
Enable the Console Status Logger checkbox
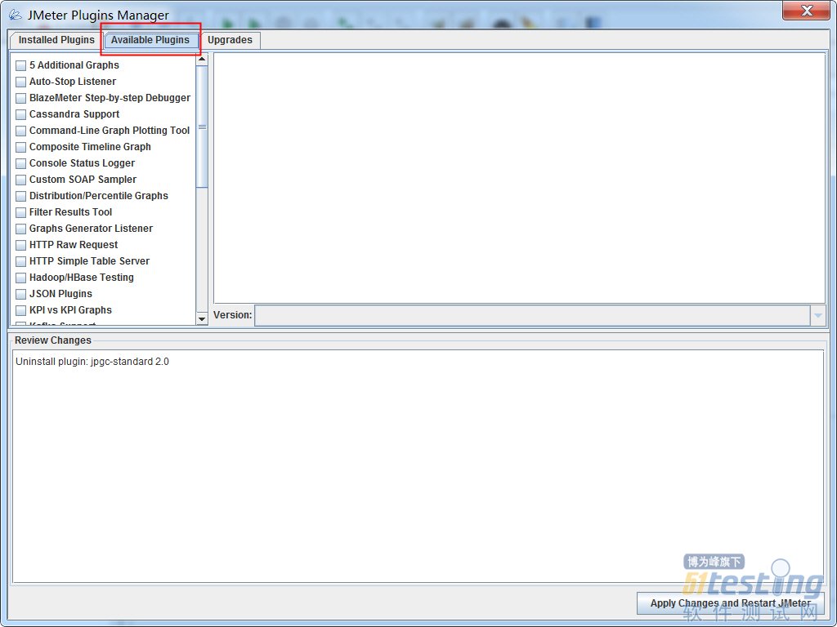pos(20,163)
